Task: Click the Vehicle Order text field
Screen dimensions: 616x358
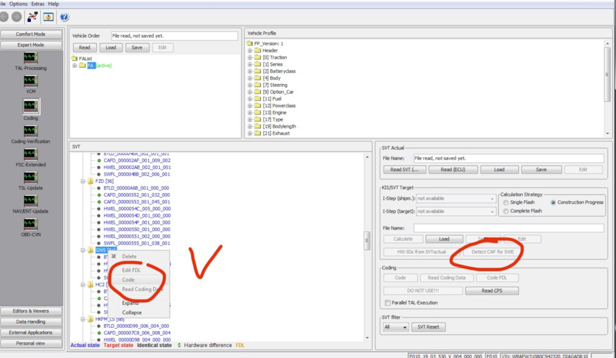Action: pos(175,36)
